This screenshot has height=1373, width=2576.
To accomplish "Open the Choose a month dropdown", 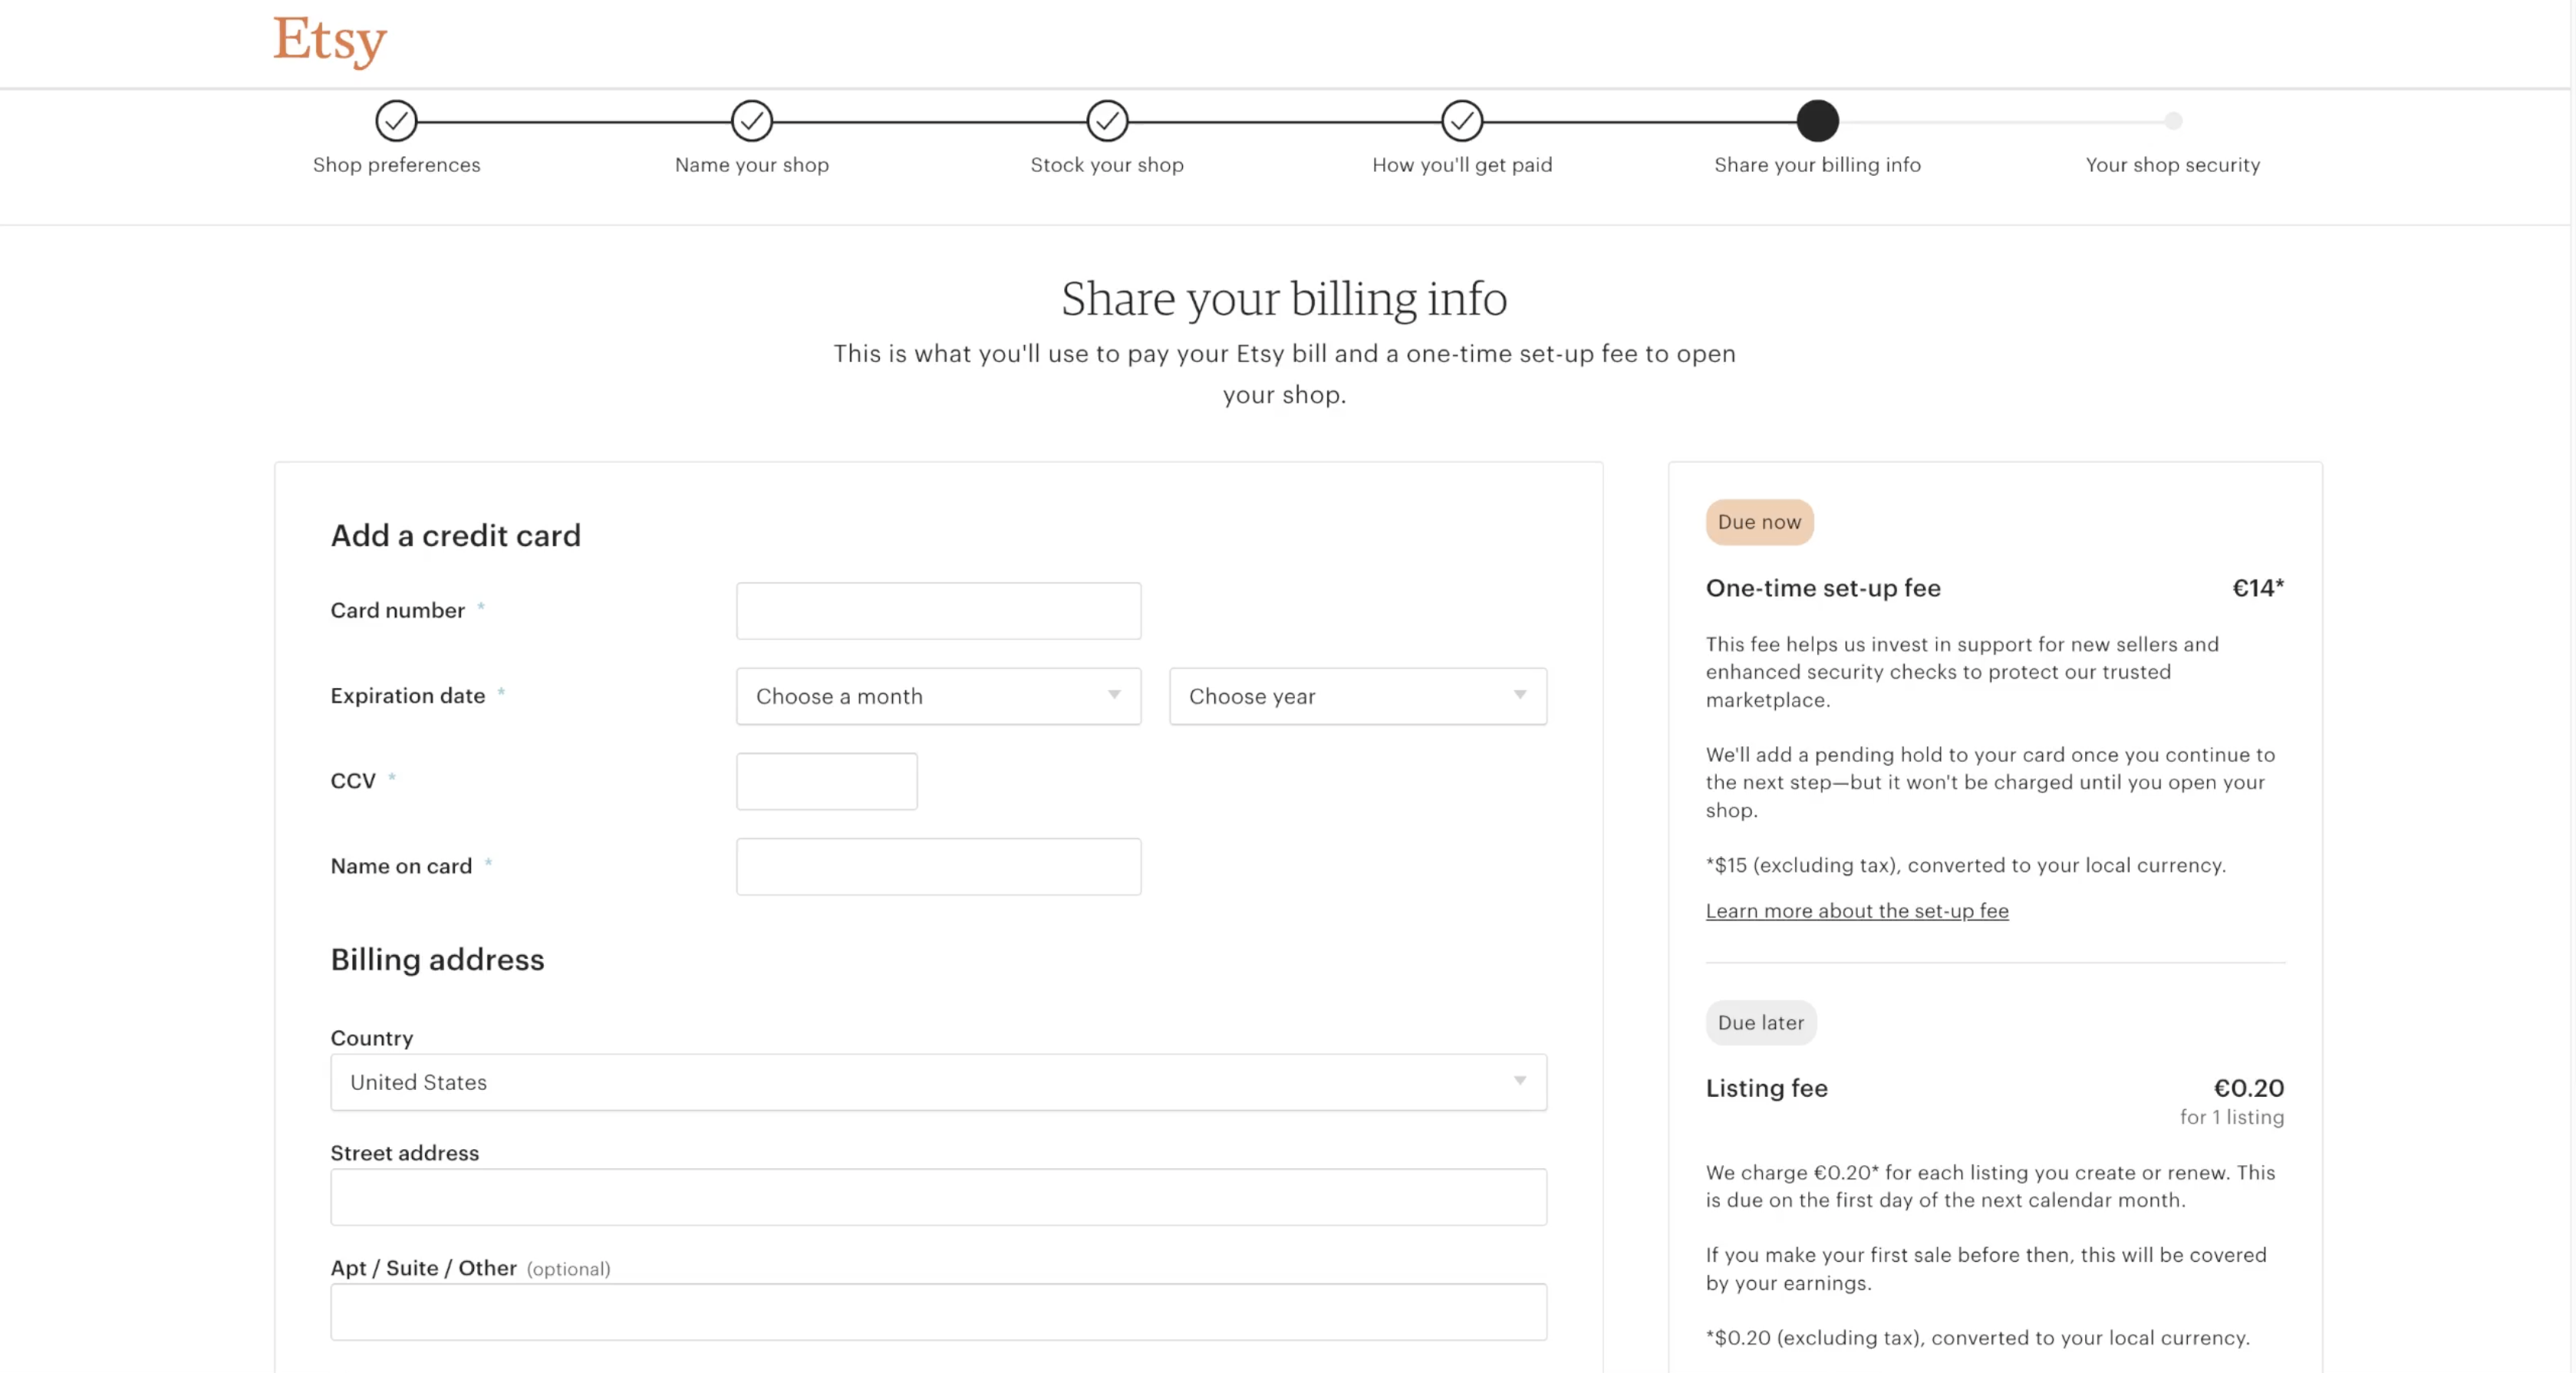I will pos(938,696).
